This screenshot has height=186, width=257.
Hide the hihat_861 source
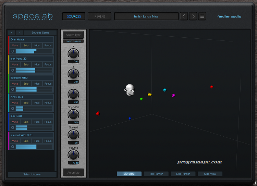(x=37, y=103)
